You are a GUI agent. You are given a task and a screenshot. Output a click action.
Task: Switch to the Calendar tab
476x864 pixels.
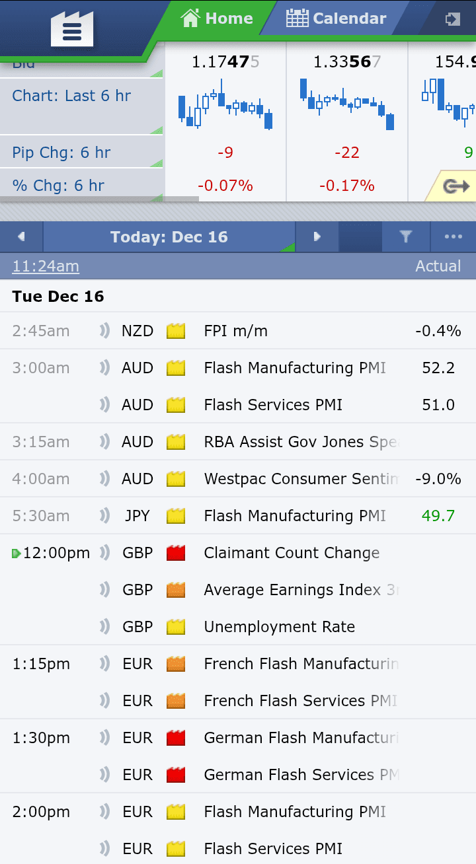coord(337,18)
